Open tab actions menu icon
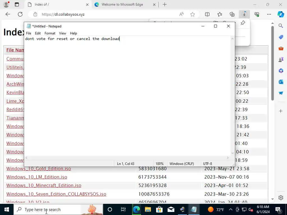This screenshot has width=287, height=215. click(x=17, y=4)
